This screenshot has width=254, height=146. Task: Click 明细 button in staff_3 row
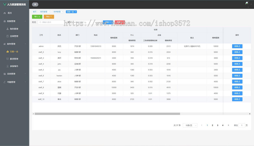pyautogui.click(x=237, y=58)
